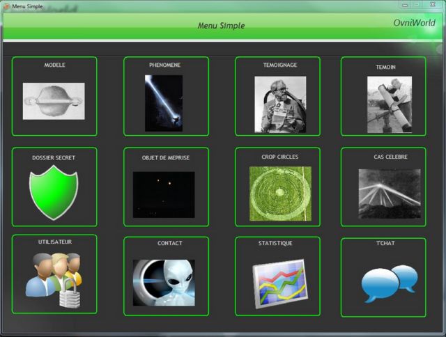Viewport: 446px width, 337px height.
Task: Click the UTILISATEUR users with padlock icon
Action: click(x=54, y=280)
